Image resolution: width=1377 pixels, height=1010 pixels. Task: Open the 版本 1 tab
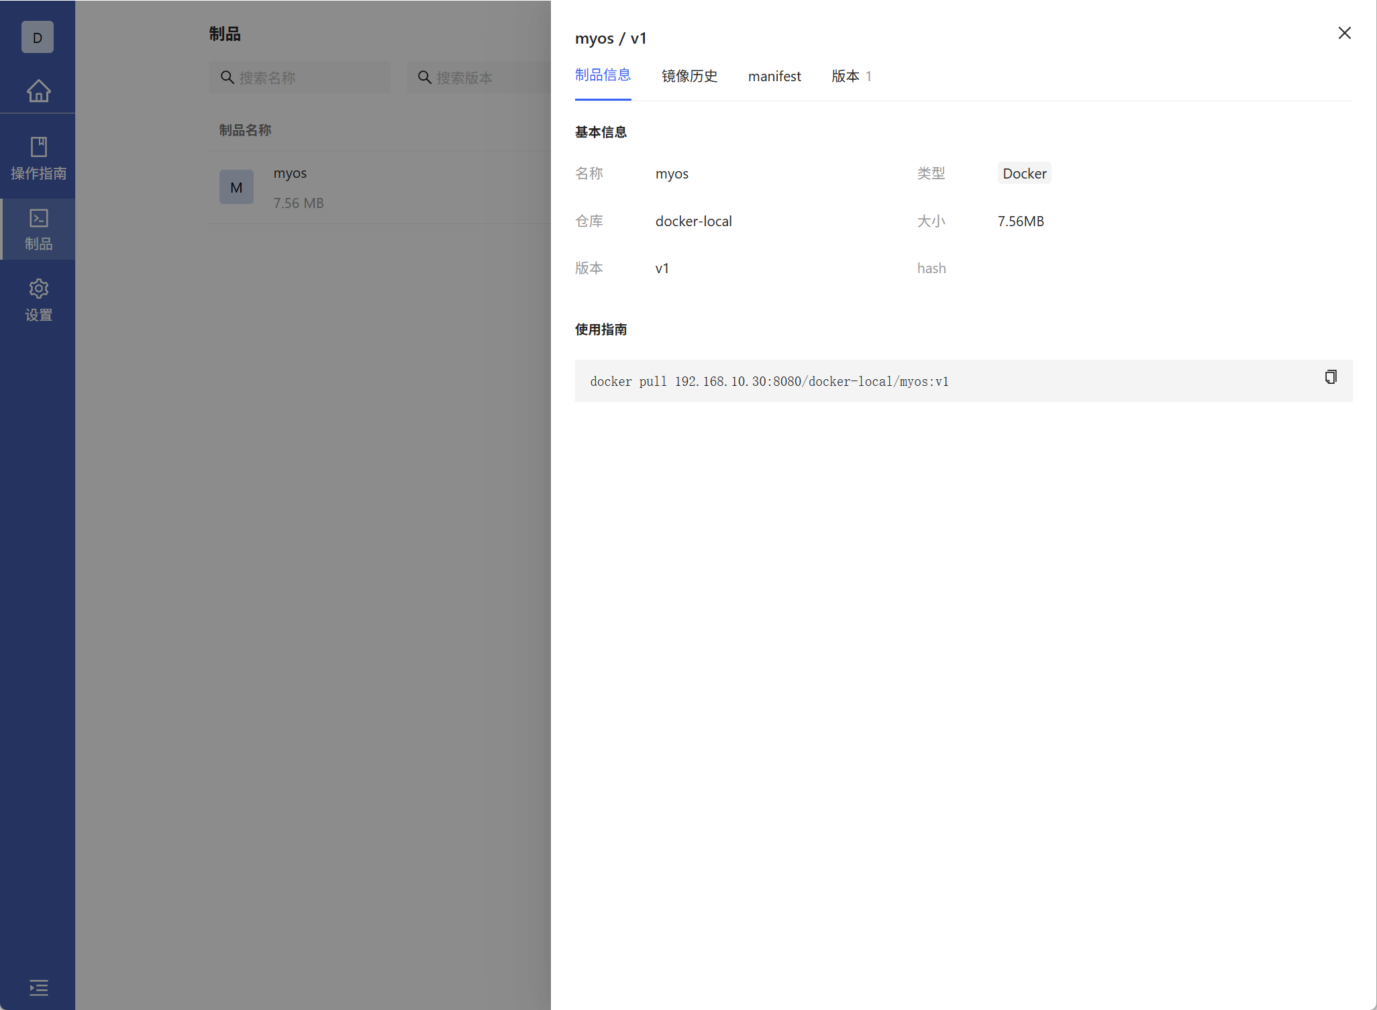tap(850, 77)
